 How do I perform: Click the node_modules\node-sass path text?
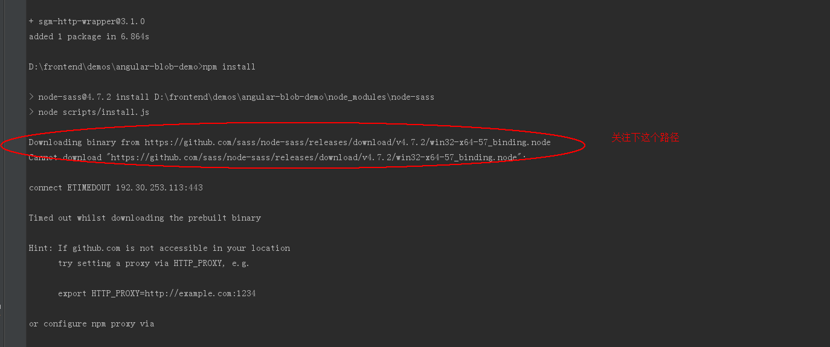pyautogui.click(x=381, y=97)
